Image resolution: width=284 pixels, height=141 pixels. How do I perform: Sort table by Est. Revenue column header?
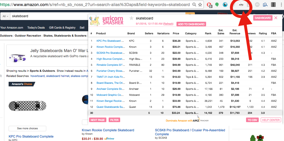[x=235, y=32]
